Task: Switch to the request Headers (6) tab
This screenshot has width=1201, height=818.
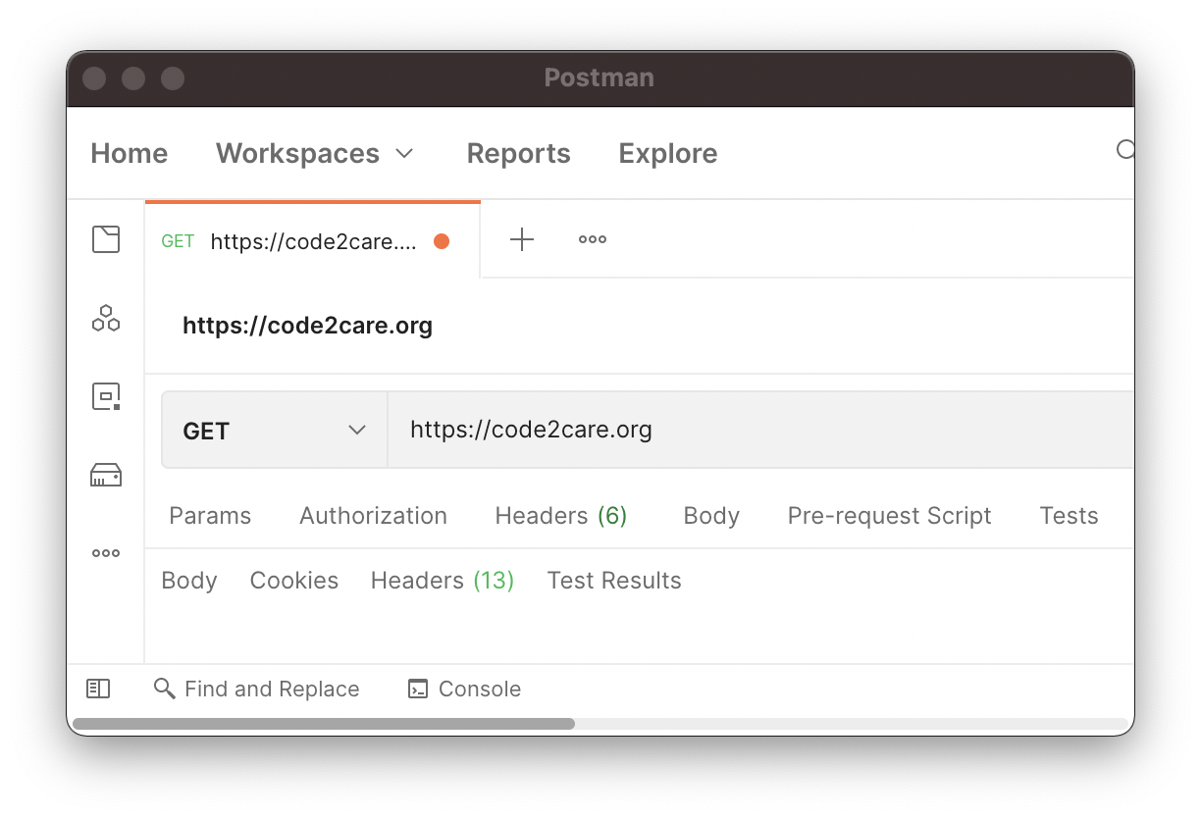Action: 560,516
